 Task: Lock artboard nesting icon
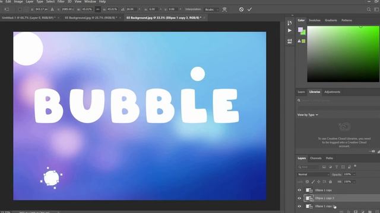pos(325,182)
